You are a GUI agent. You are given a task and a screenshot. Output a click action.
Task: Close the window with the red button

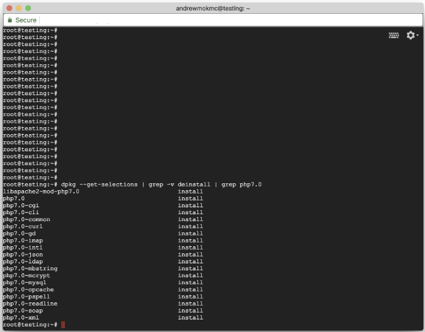tap(9, 7)
